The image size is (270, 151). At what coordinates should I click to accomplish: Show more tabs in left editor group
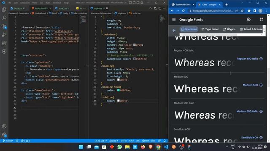tap(84, 8)
